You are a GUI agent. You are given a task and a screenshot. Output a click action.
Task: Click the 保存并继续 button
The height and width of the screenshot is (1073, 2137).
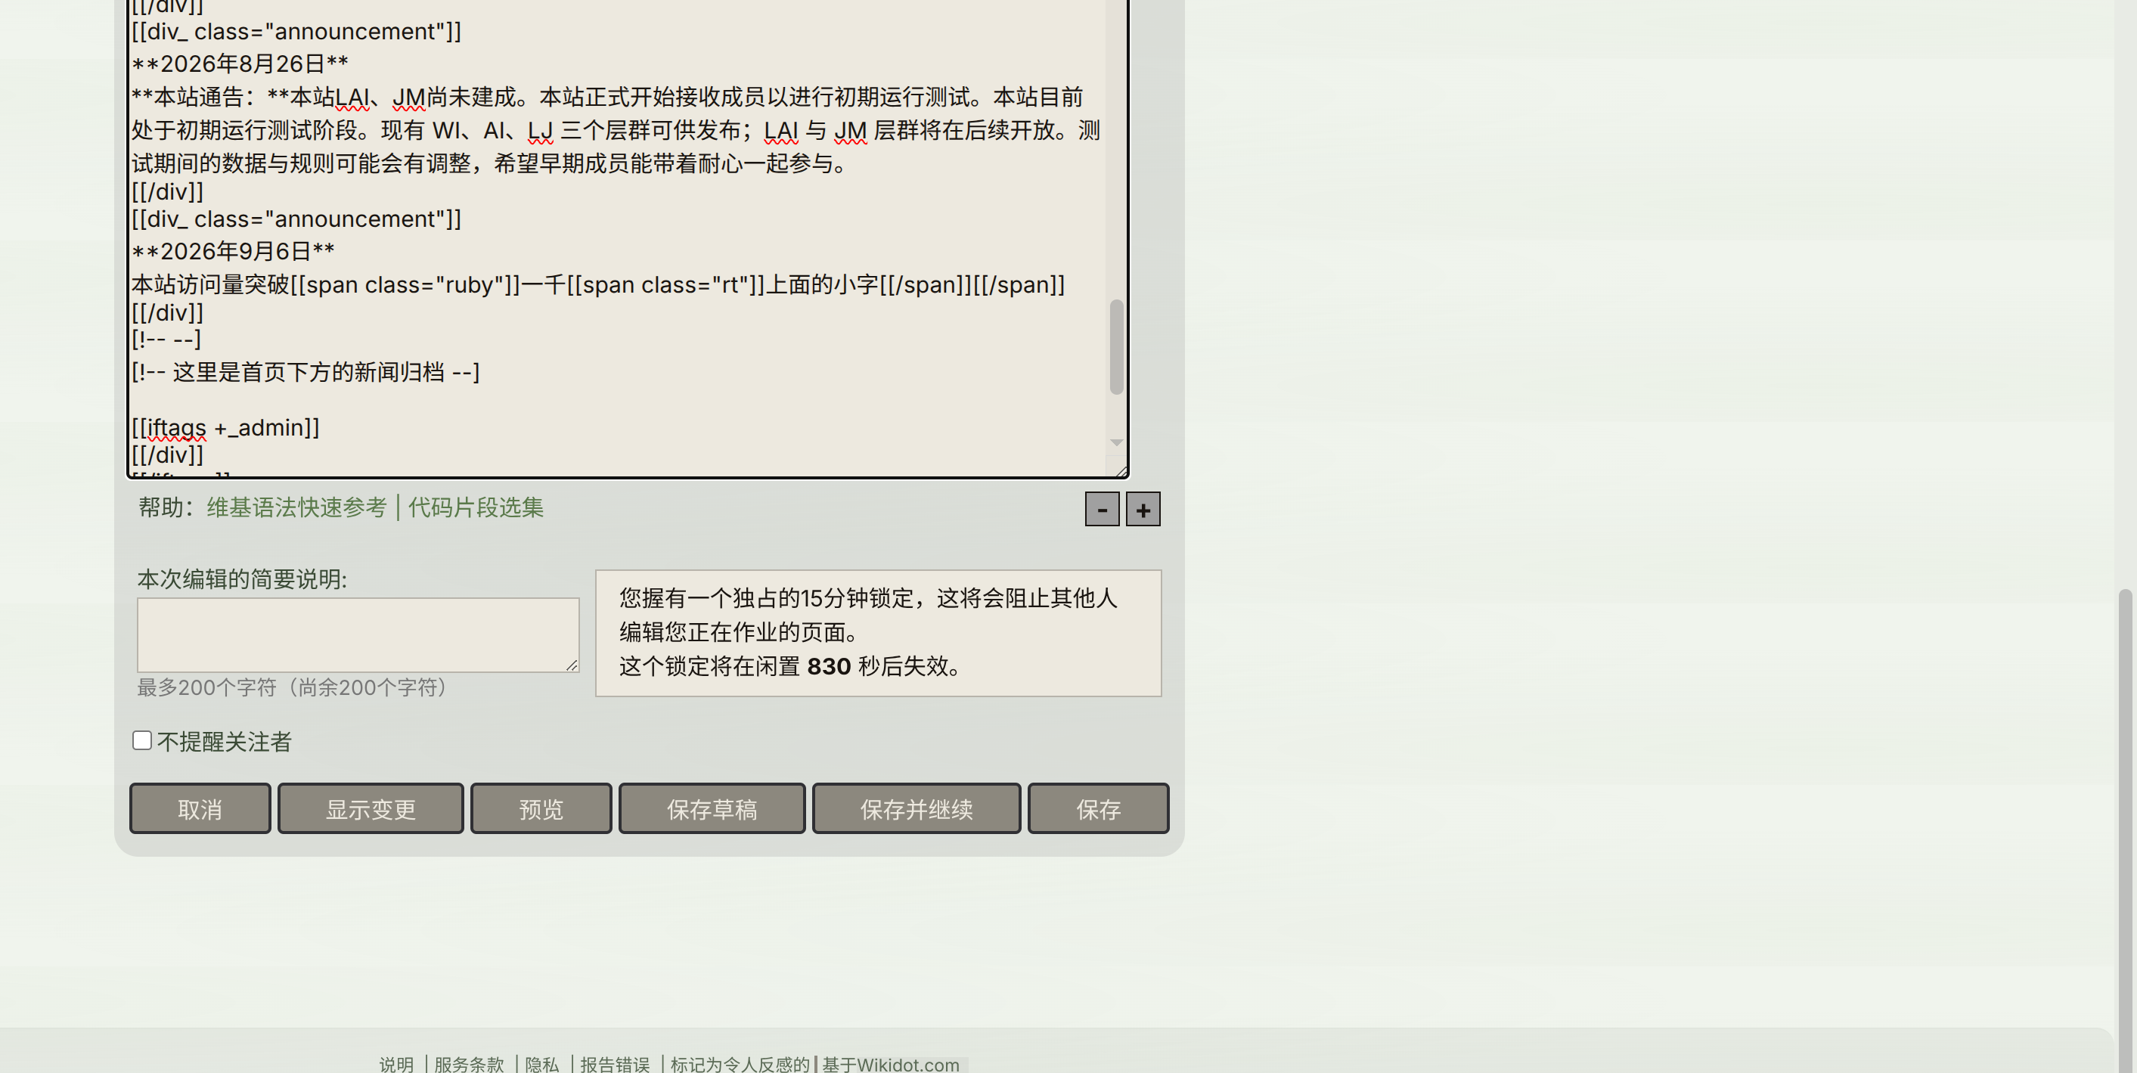pyautogui.click(x=916, y=808)
